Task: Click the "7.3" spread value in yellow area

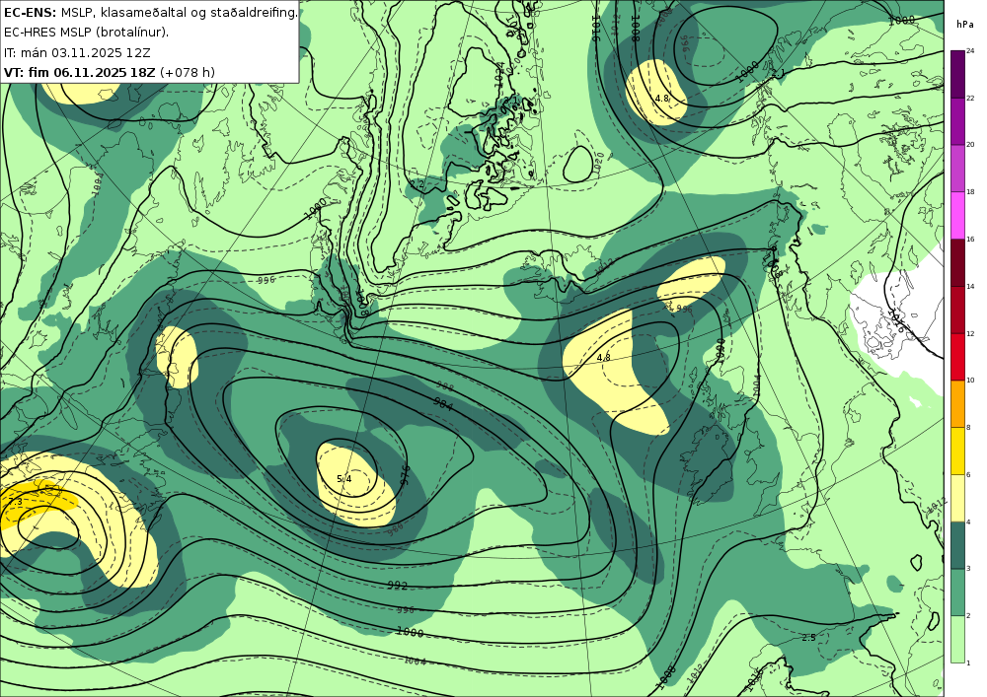Action: tap(16, 502)
